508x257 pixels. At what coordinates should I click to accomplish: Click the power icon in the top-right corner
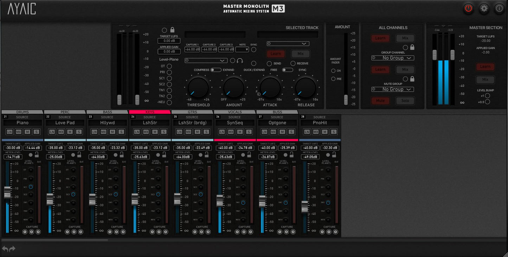[x=468, y=8]
